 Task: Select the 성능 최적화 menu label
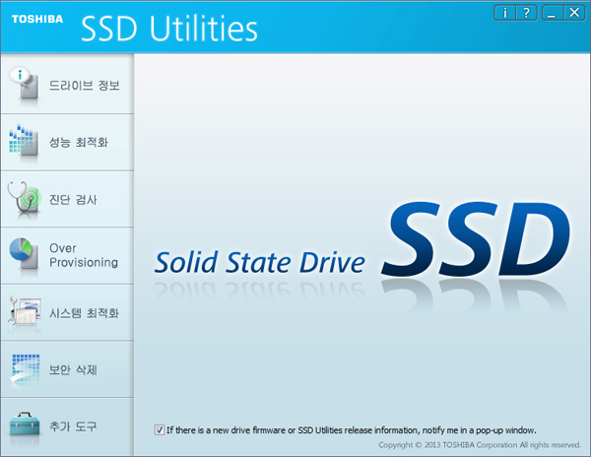click(x=79, y=142)
